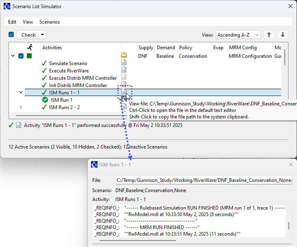The height and width of the screenshot is (247, 297).
Task: View log file for Init Distrib MRM Controller
Action: pyautogui.click(x=124, y=85)
